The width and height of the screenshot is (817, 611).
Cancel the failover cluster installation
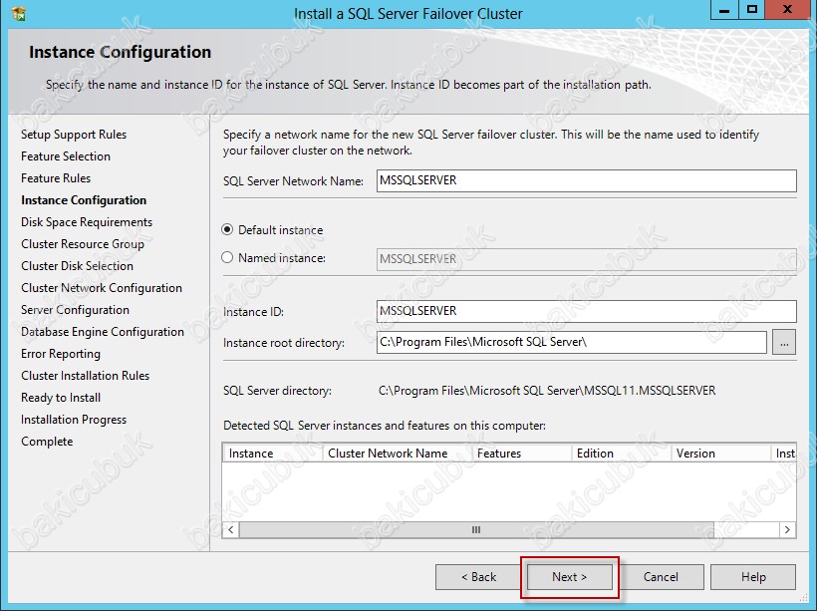tap(661, 577)
